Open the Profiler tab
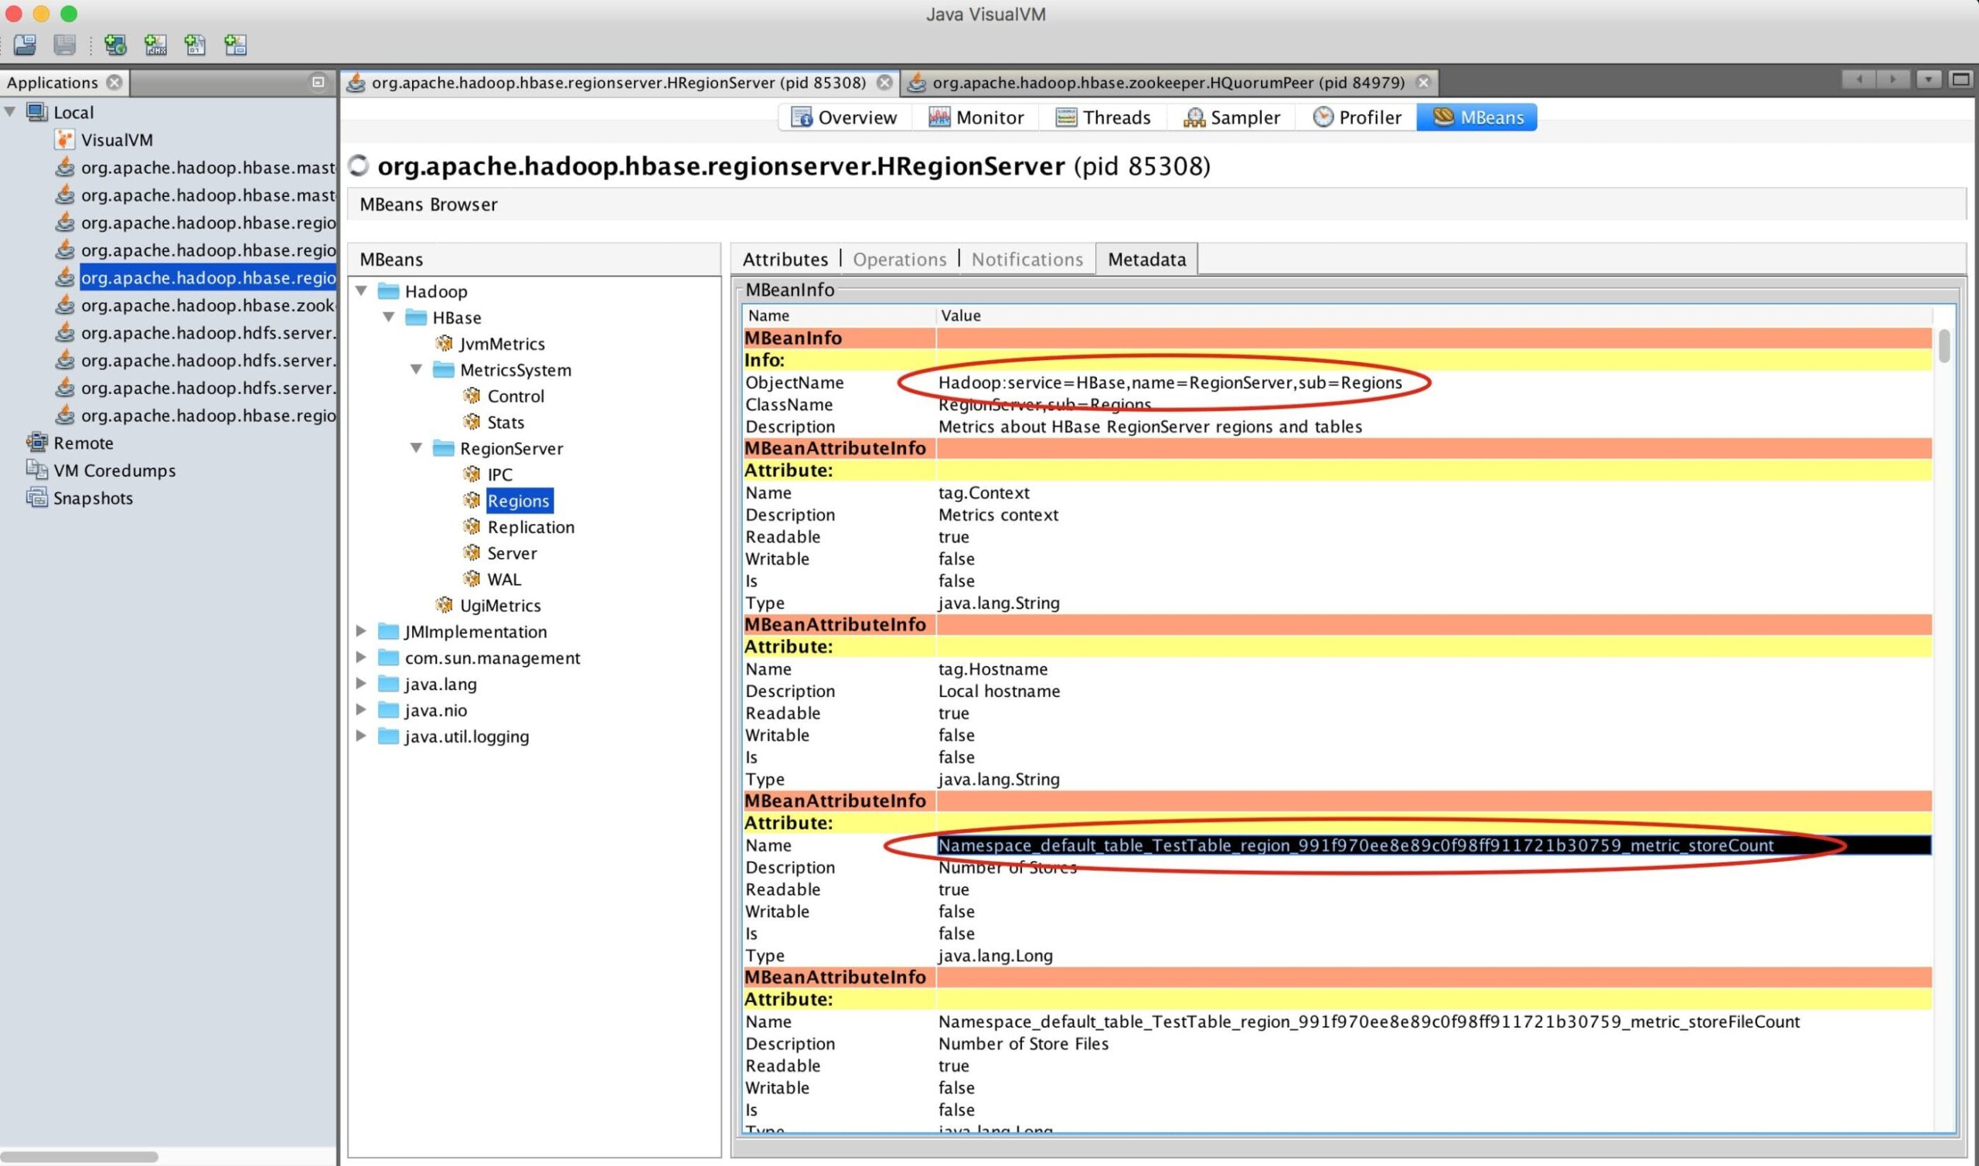 (x=1357, y=117)
